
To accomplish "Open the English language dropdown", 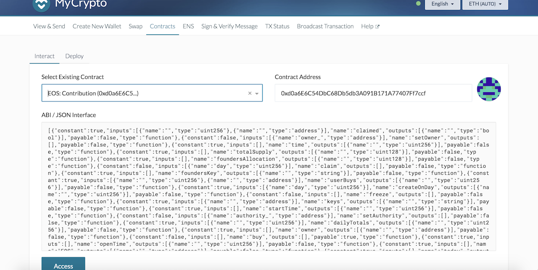I will 442,4.
